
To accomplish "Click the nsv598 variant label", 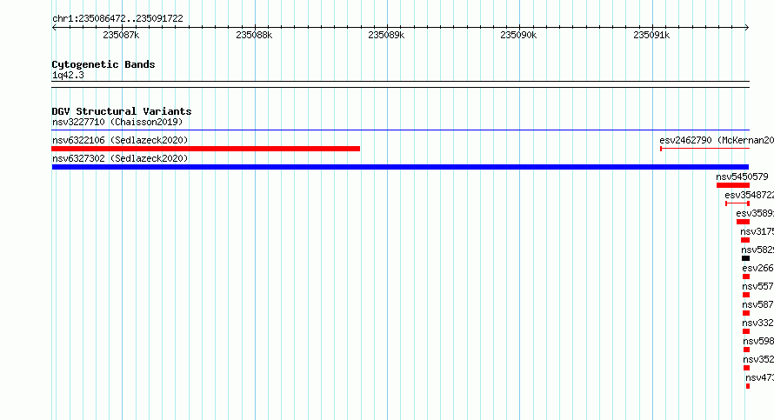I will [x=758, y=341].
